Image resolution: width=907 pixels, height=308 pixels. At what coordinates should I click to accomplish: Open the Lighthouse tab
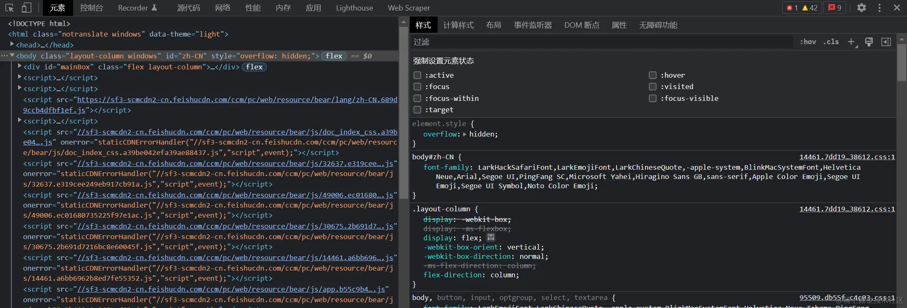354,8
